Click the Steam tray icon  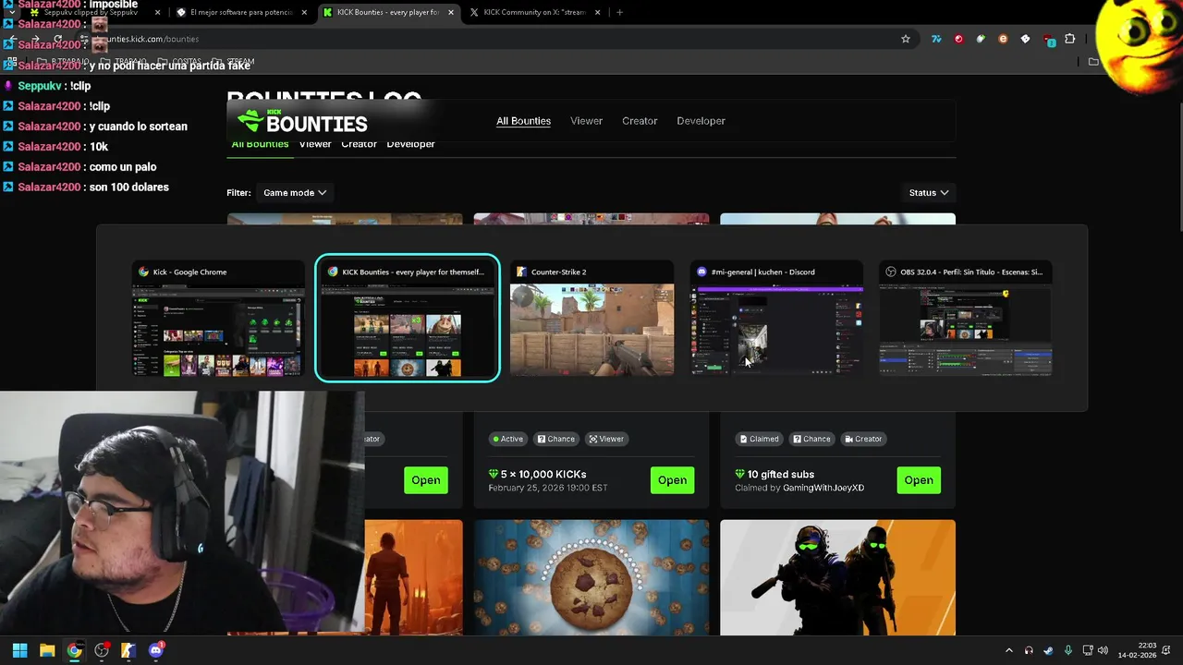click(1048, 651)
